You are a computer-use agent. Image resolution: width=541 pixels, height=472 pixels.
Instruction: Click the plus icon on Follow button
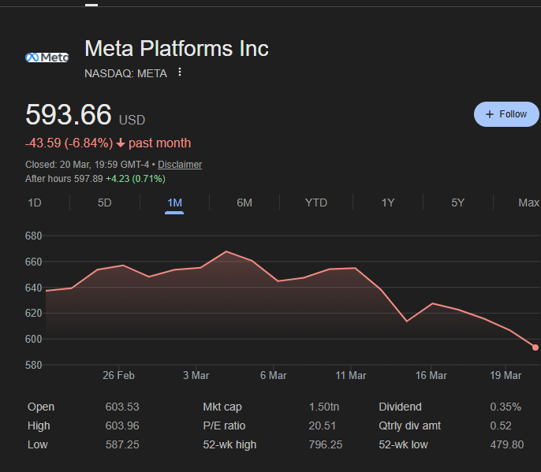click(x=489, y=114)
